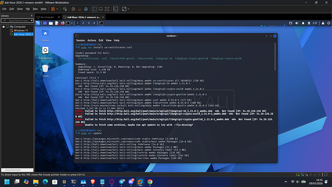The image size is (332, 187).
Task: Open Google Chrome from Windows taskbar
Action: click(x=150, y=182)
